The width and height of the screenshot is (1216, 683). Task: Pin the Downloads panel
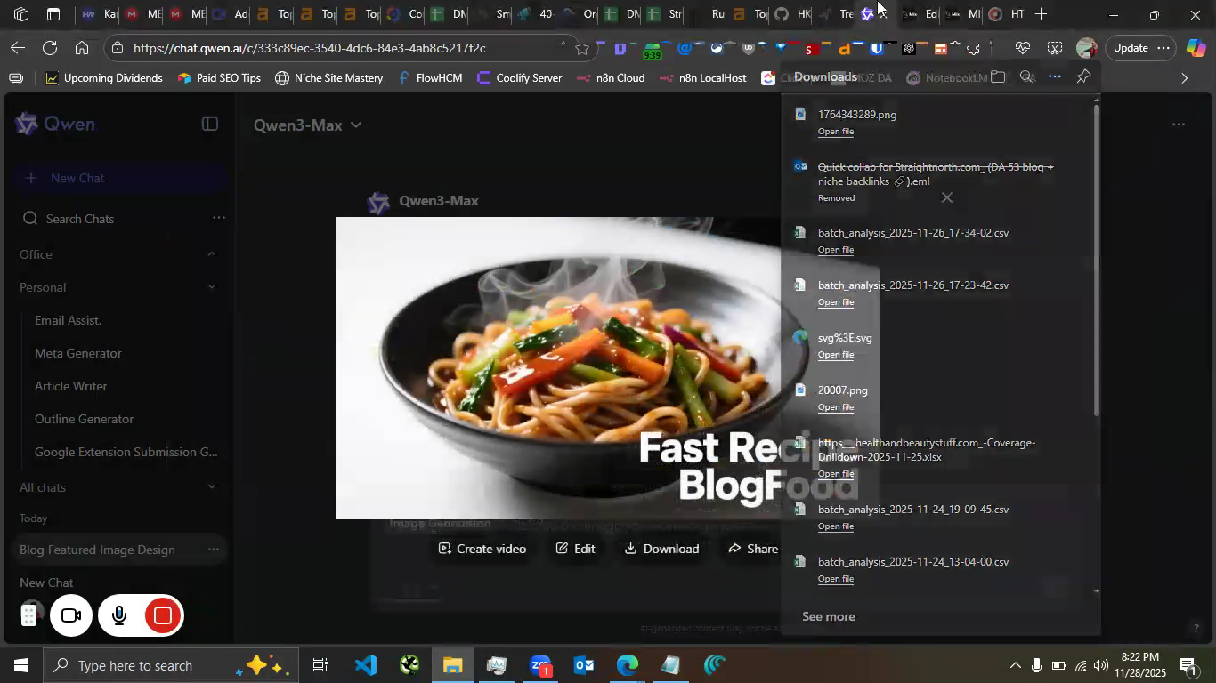[x=1083, y=77]
